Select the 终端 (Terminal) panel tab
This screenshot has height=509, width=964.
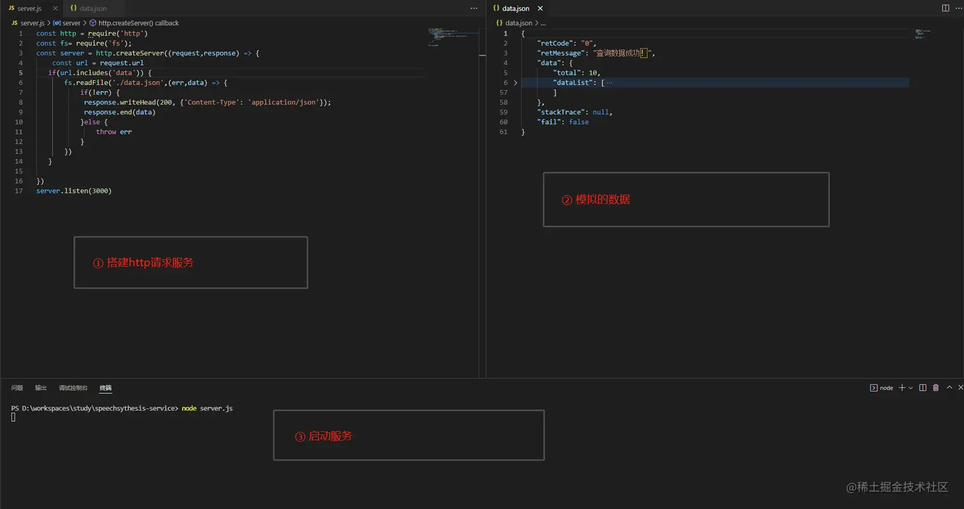click(105, 388)
